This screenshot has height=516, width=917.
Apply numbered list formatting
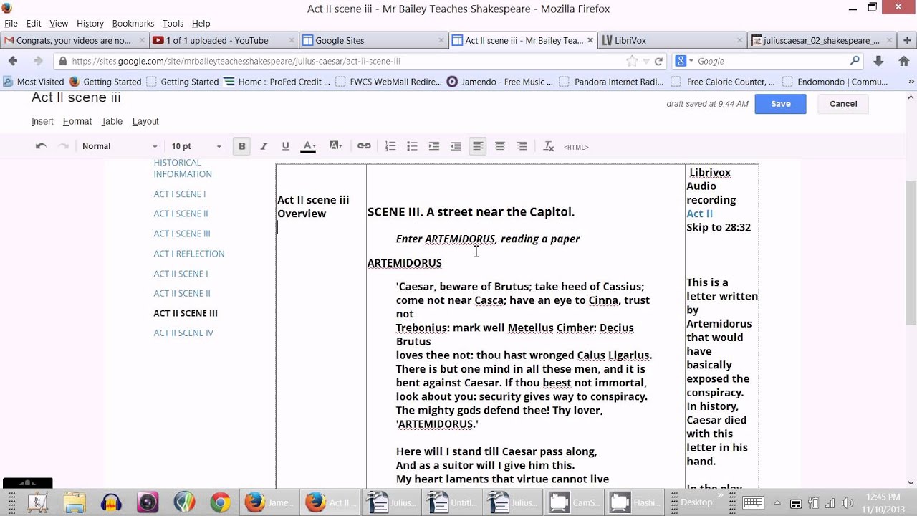[390, 146]
